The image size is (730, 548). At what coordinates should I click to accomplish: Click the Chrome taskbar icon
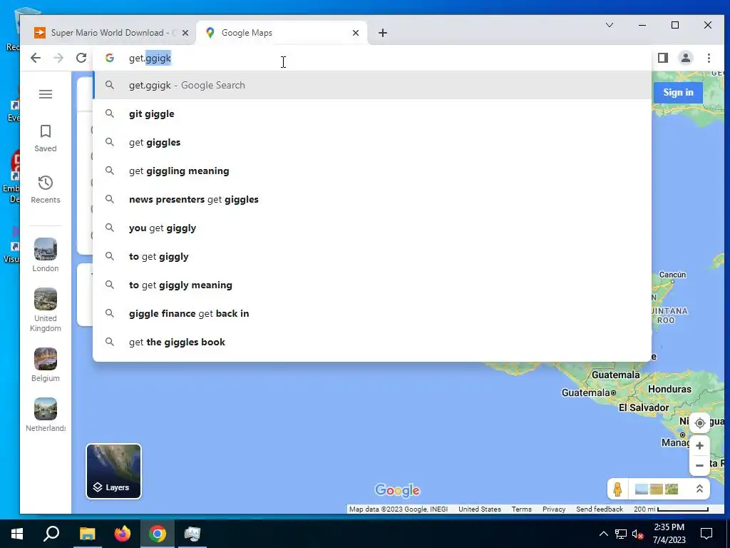point(158,534)
